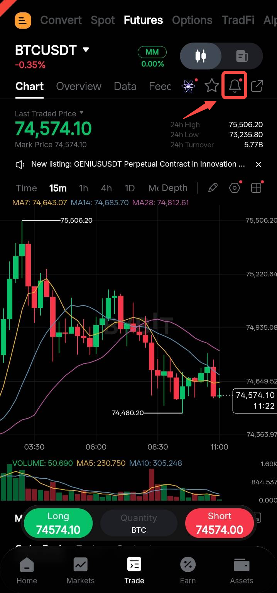Viewport: 277px width, 593px height.
Task: Select the chart drawing pencil tool
Action: tap(213, 188)
